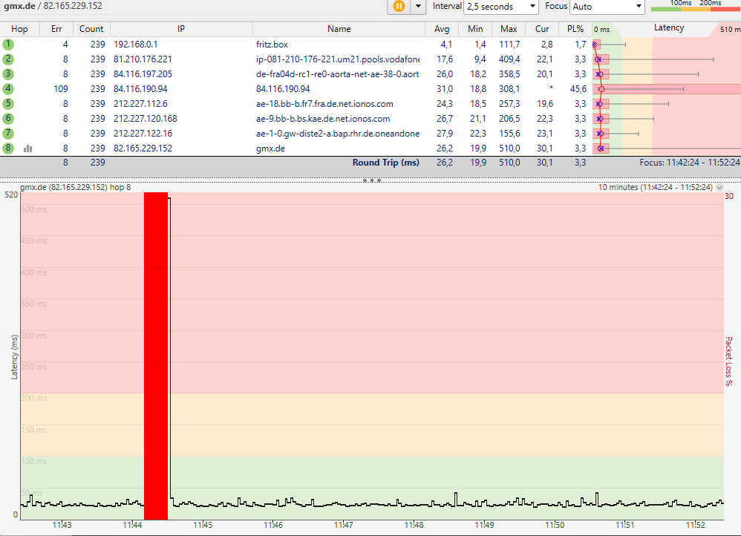Click the splitter handle dots above graph
The height and width of the screenshot is (536, 741).
coord(372,180)
